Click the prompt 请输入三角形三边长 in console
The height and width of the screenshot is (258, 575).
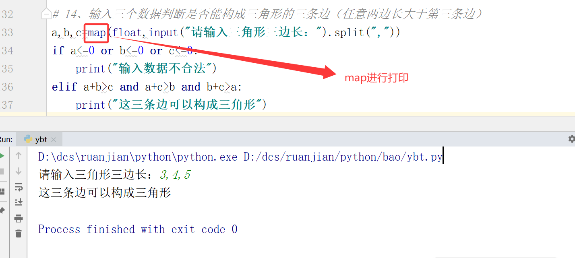pos(96,175)
